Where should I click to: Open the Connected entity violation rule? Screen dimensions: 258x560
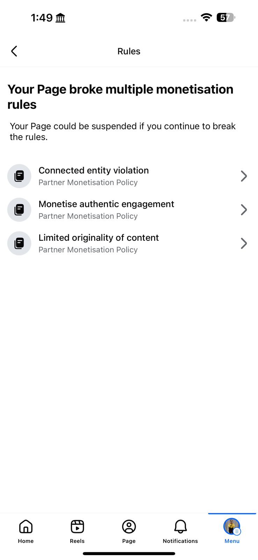tap(94, 170)
